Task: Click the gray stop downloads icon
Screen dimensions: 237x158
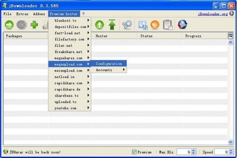Action: pyautogui.click(x=22, y=25)
